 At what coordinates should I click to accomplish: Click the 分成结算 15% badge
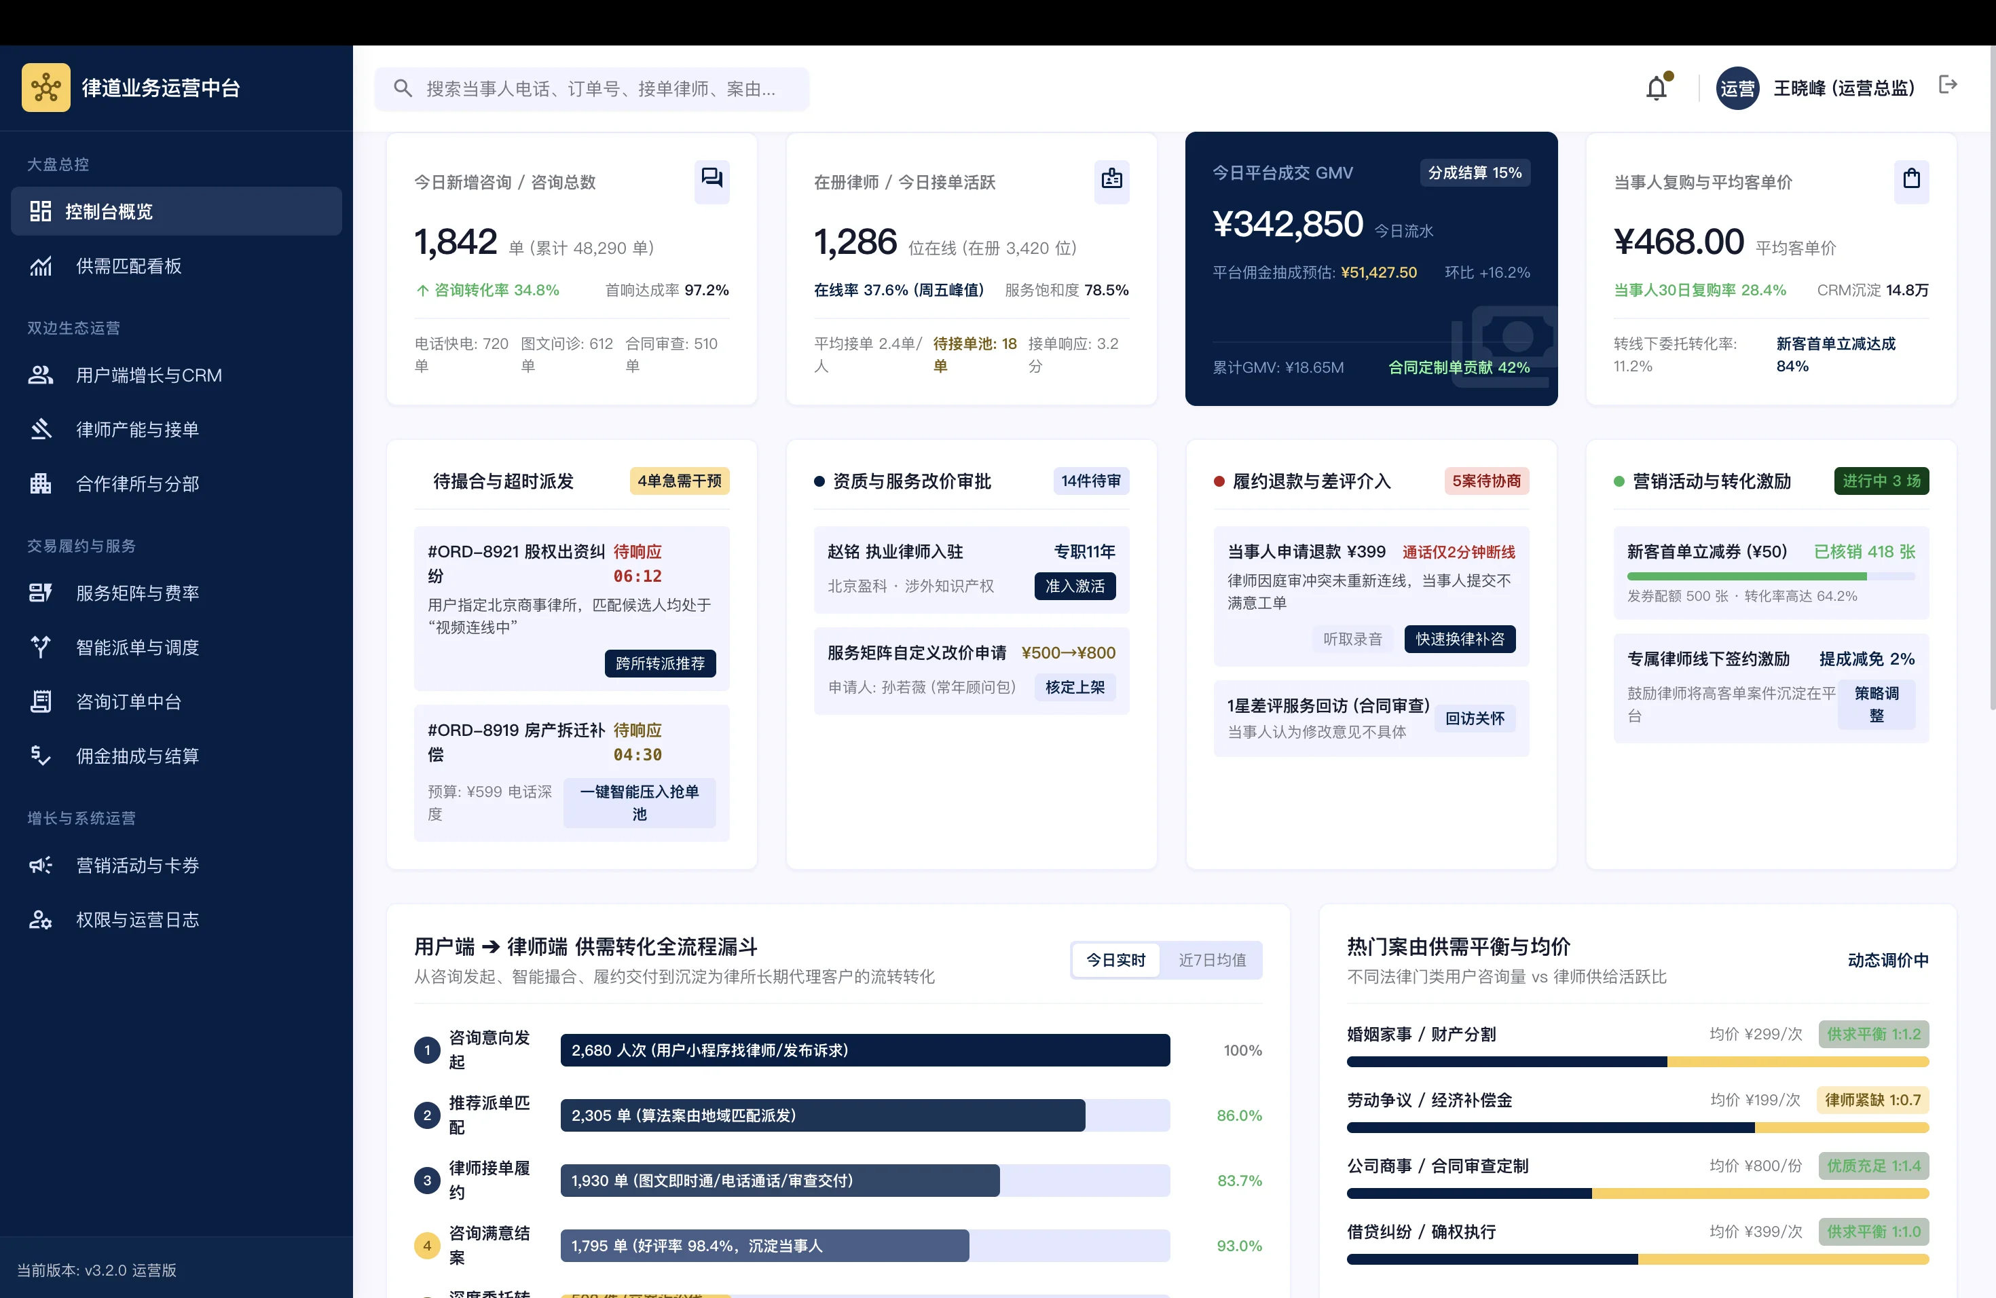pyautogui.click(x=1475, y=172)
